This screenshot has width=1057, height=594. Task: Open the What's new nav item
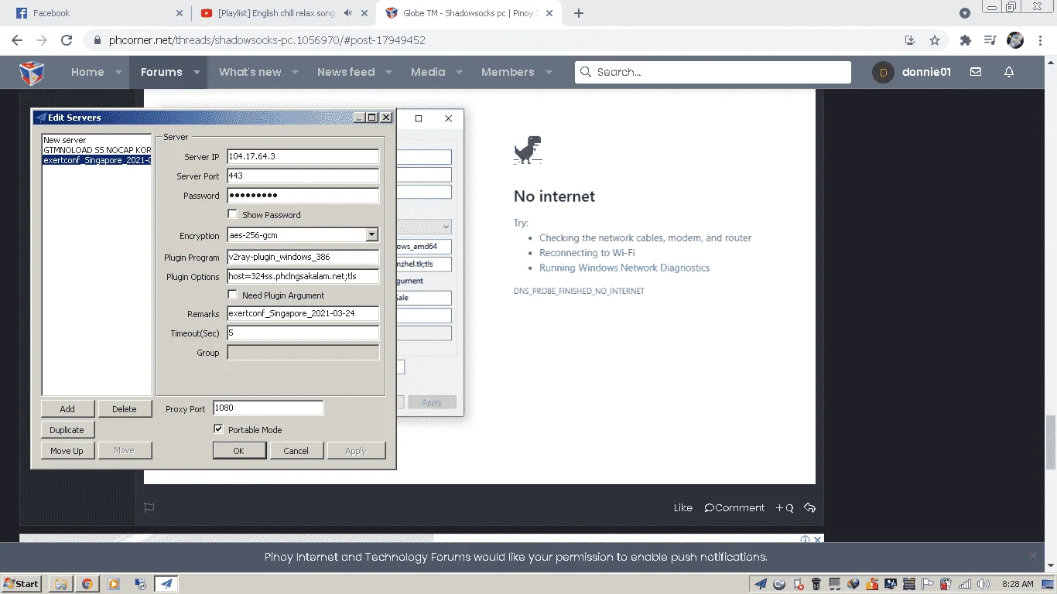click(x=250, y=72)
